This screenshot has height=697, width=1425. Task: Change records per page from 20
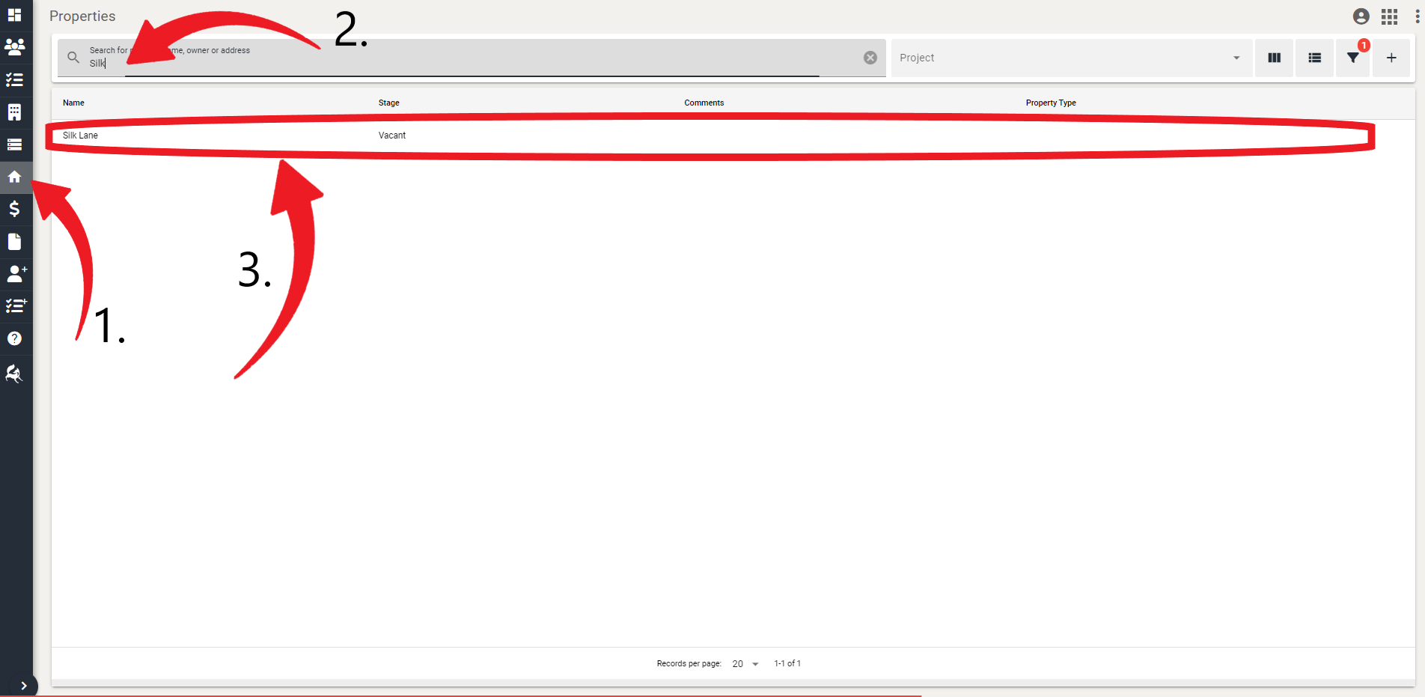click(x=744, y=663)
